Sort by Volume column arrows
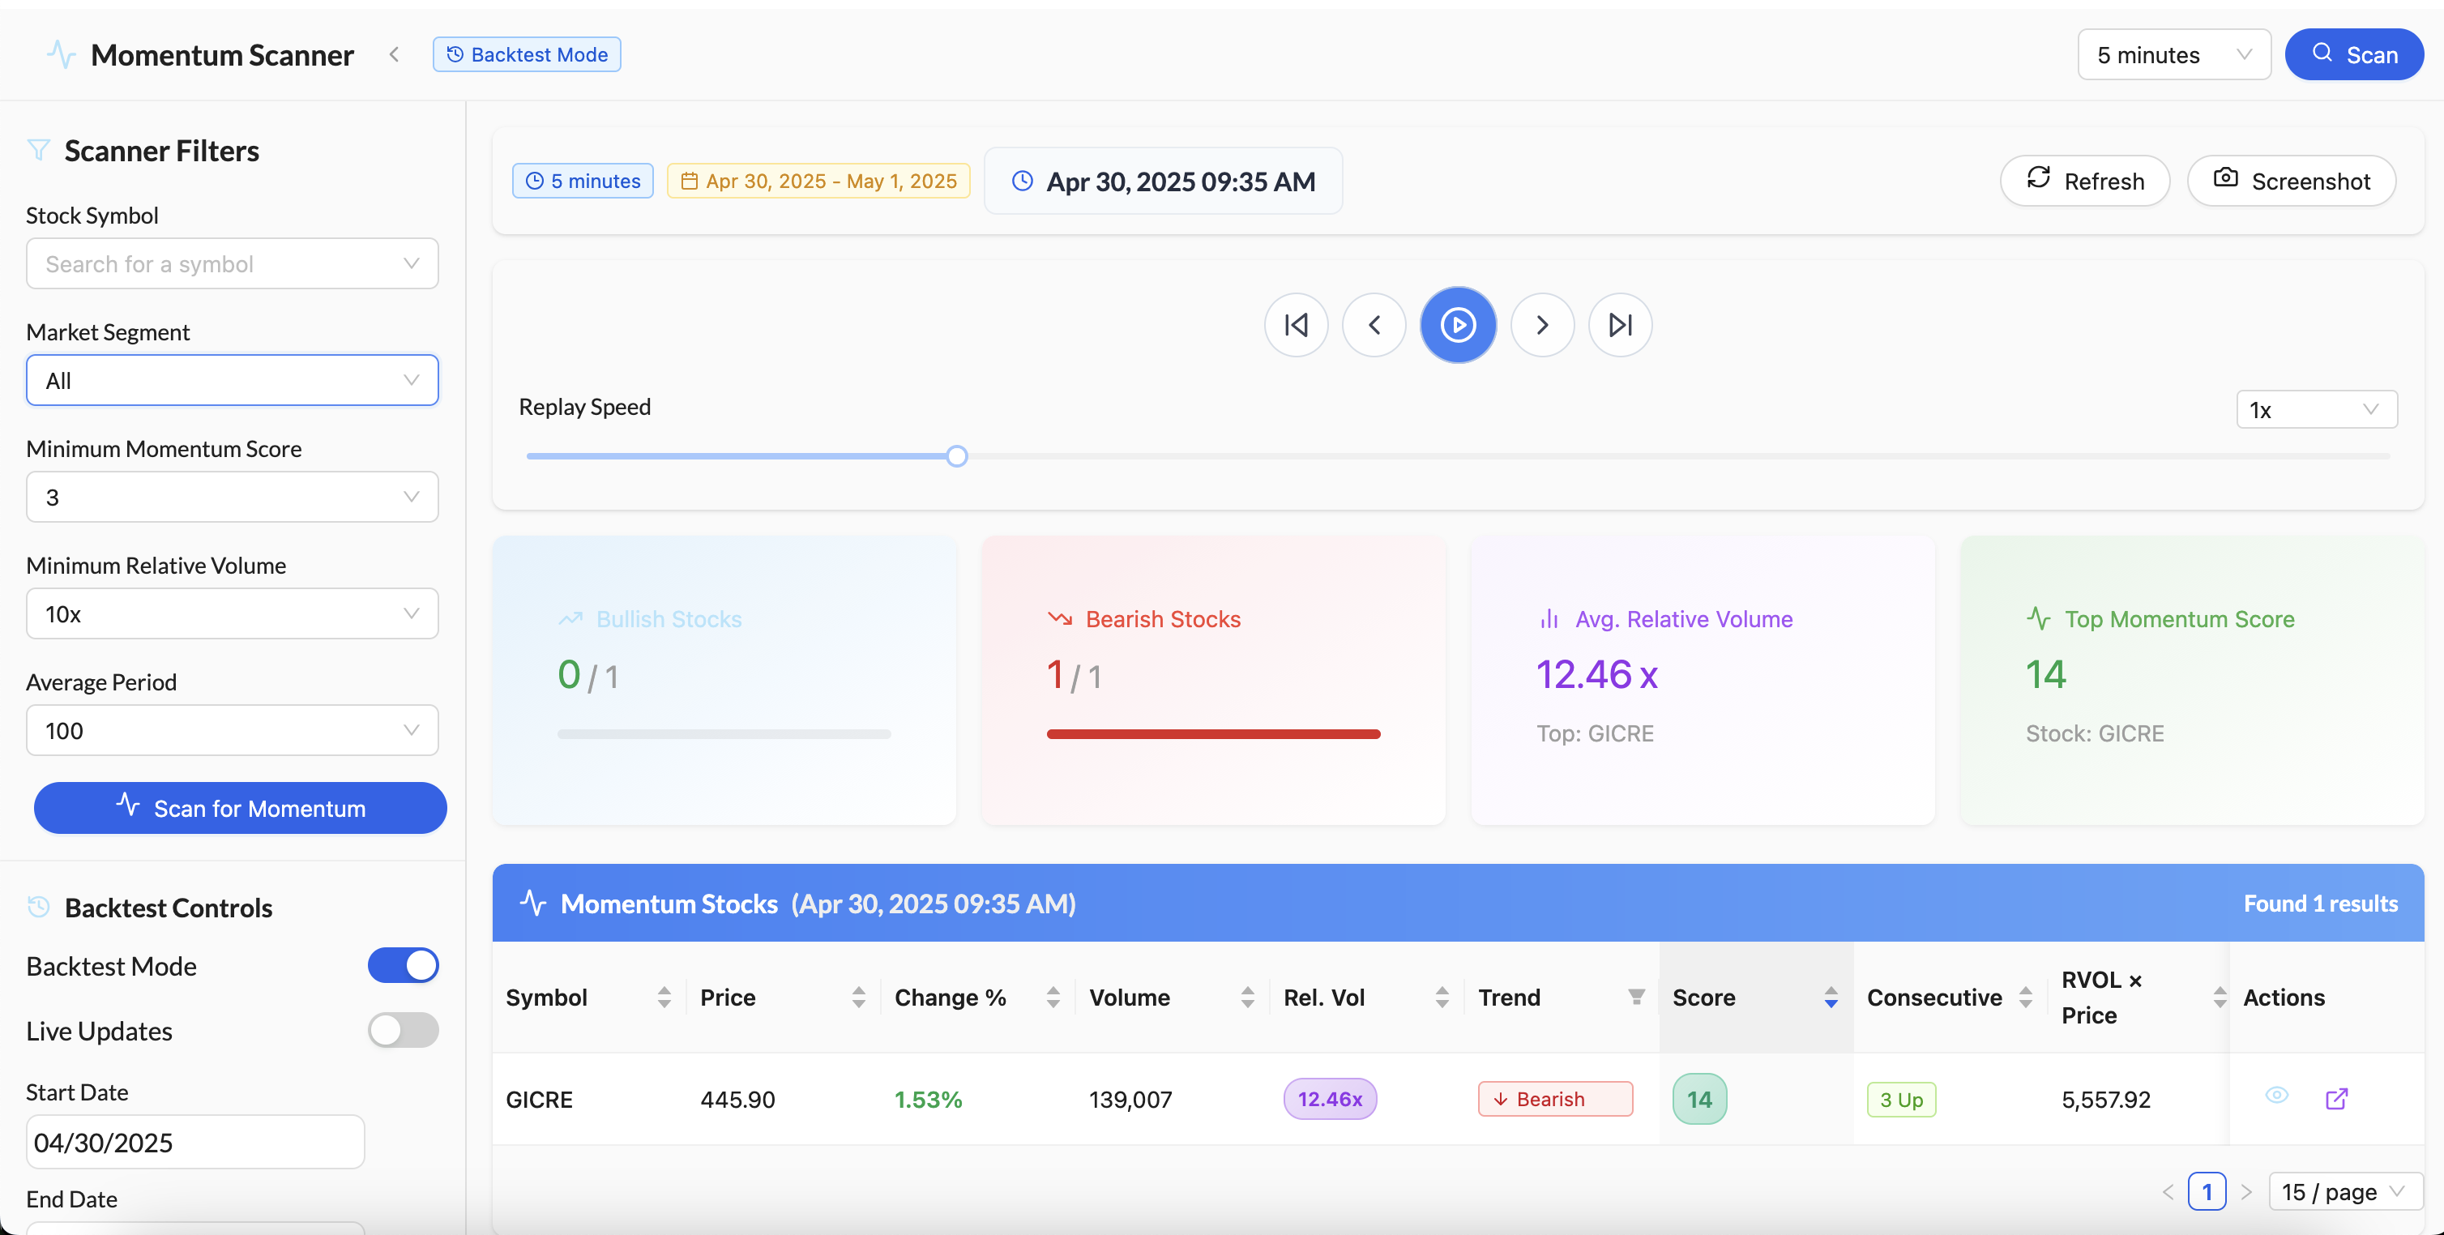 point(1246,997)
